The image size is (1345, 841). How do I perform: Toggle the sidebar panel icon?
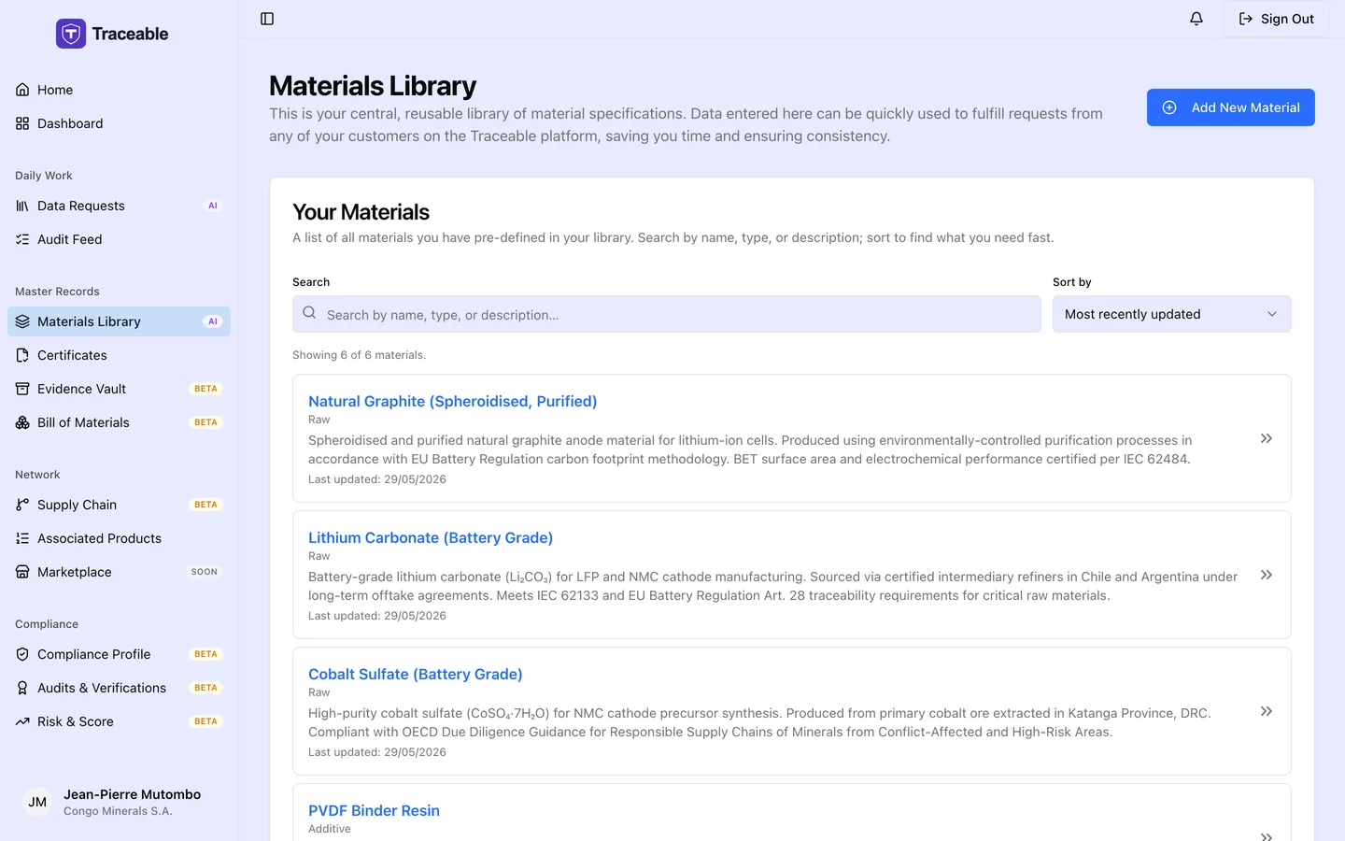(267, 19)
